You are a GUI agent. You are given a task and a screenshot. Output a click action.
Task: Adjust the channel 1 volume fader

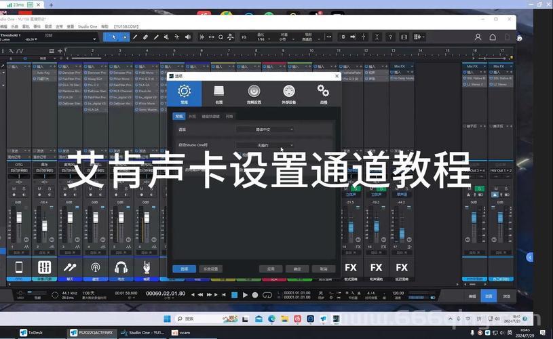19,218
